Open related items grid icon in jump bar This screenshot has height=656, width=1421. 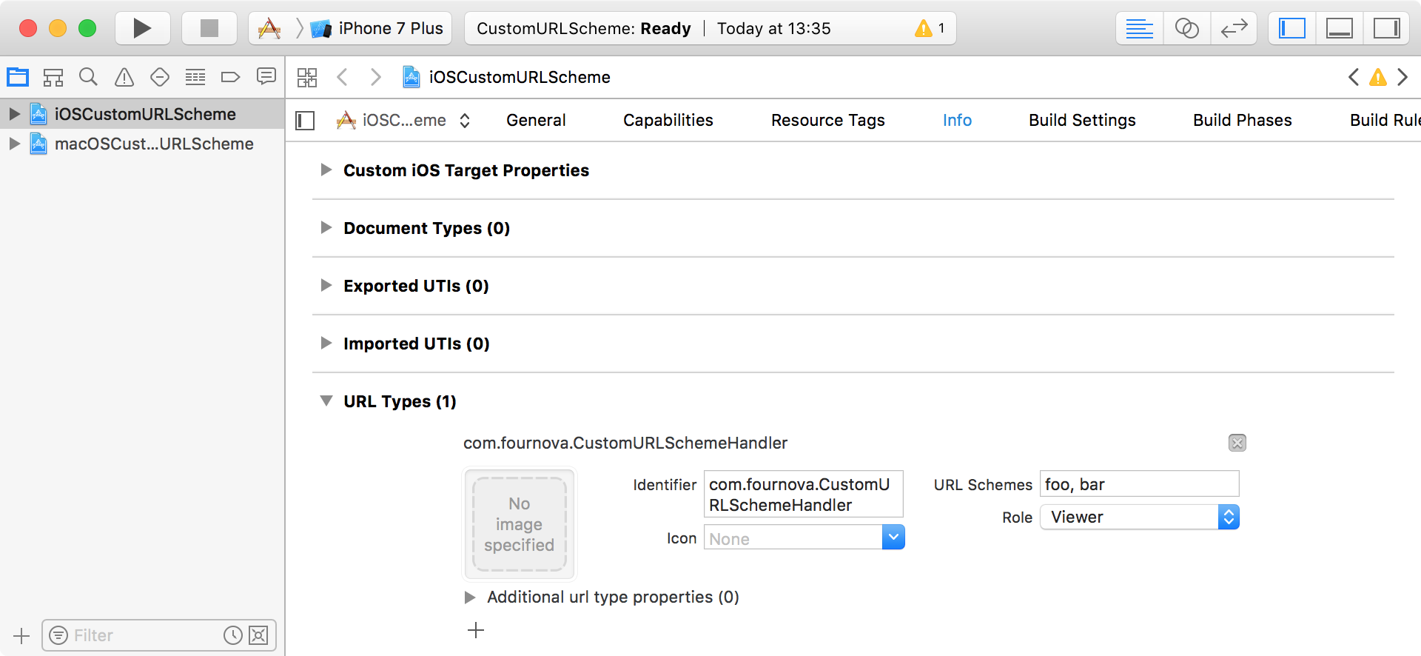[x=307, y=77]
